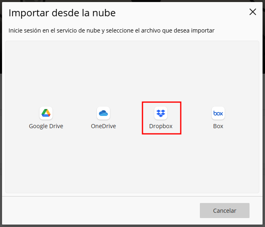265x227 pixels.
Task: Click the "OneDrive" text label
Action: click(103, 126)
